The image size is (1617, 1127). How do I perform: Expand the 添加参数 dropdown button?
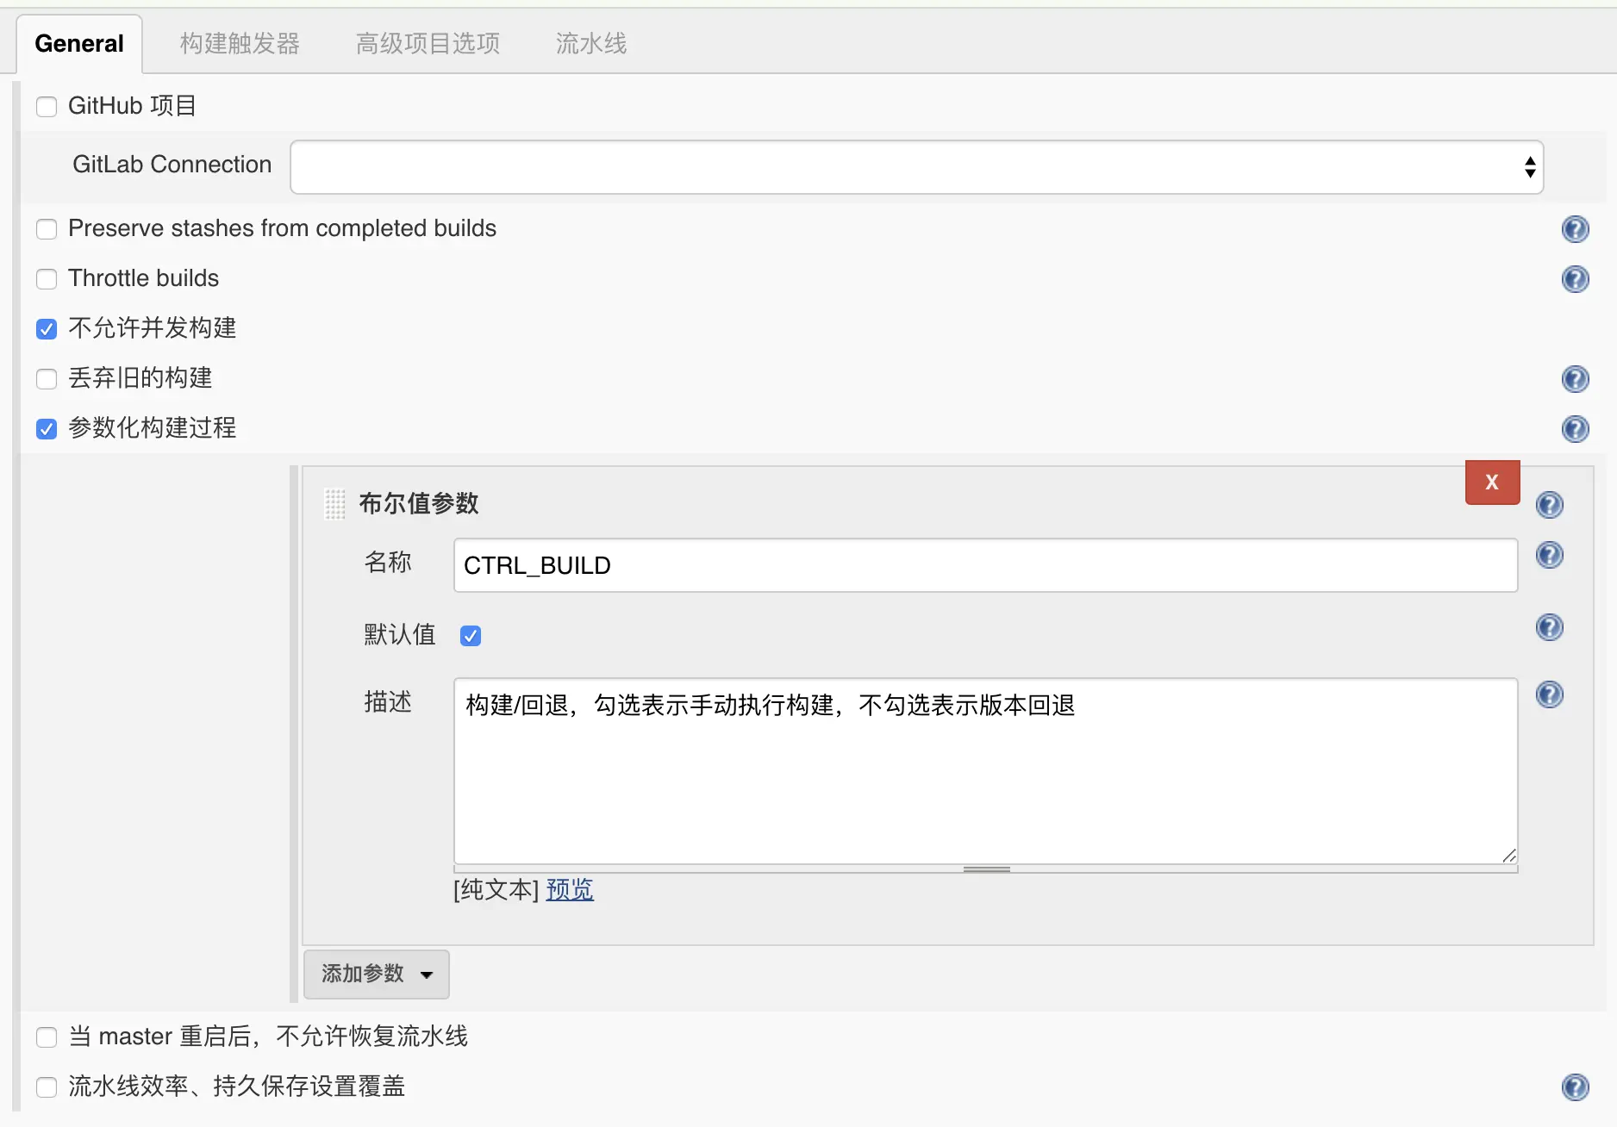377,974
